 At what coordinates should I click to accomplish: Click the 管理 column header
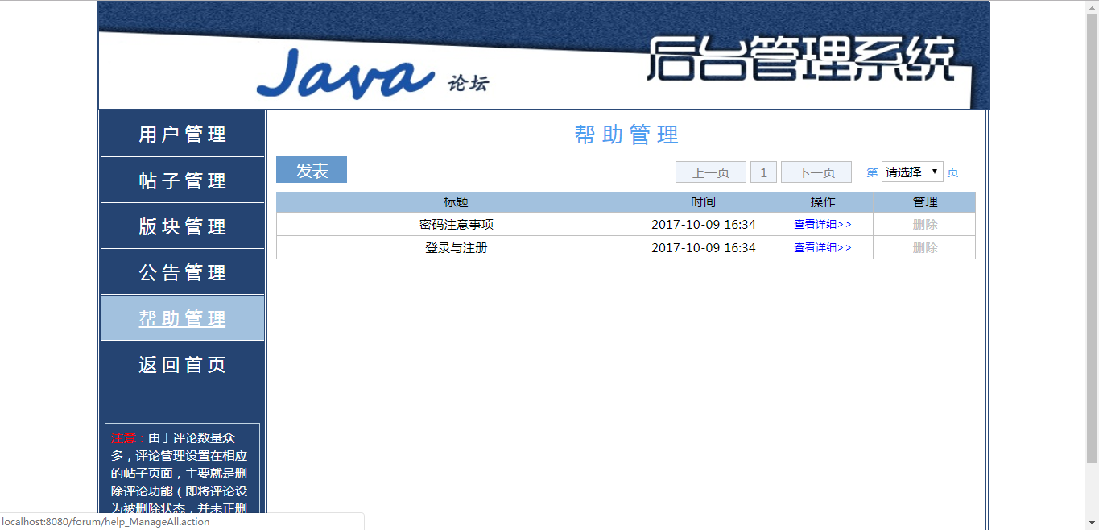(x=925, y=202)
